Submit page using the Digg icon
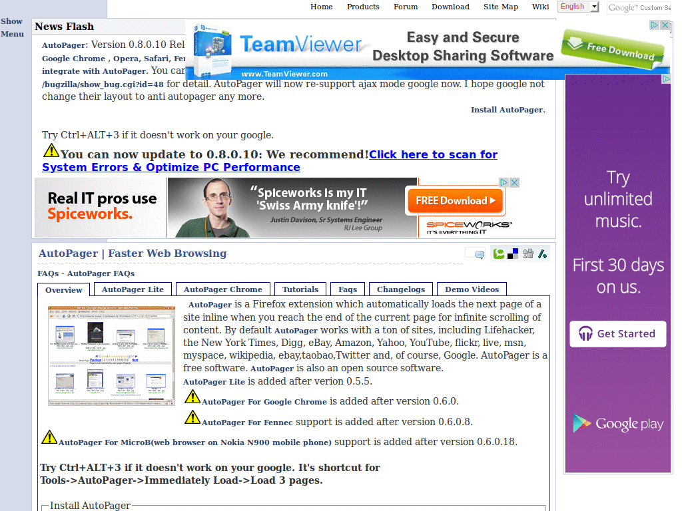This screenshot has width=682, height=511. [x=528, y=254]
